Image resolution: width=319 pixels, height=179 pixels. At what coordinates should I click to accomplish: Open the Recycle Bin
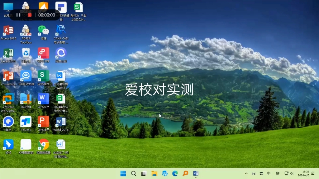(x=26, y=53)
